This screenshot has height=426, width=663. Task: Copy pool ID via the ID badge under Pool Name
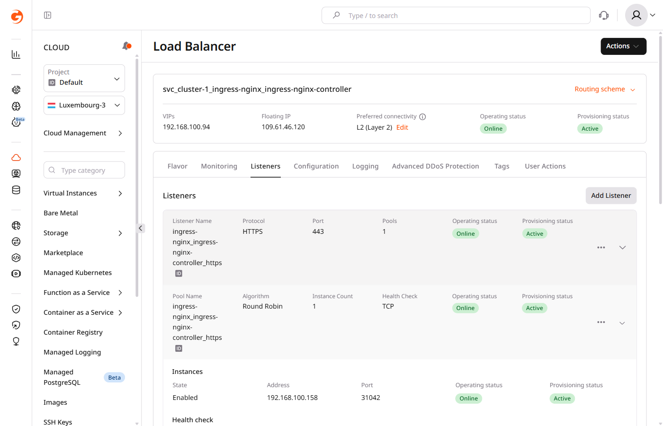coord(179,348)
